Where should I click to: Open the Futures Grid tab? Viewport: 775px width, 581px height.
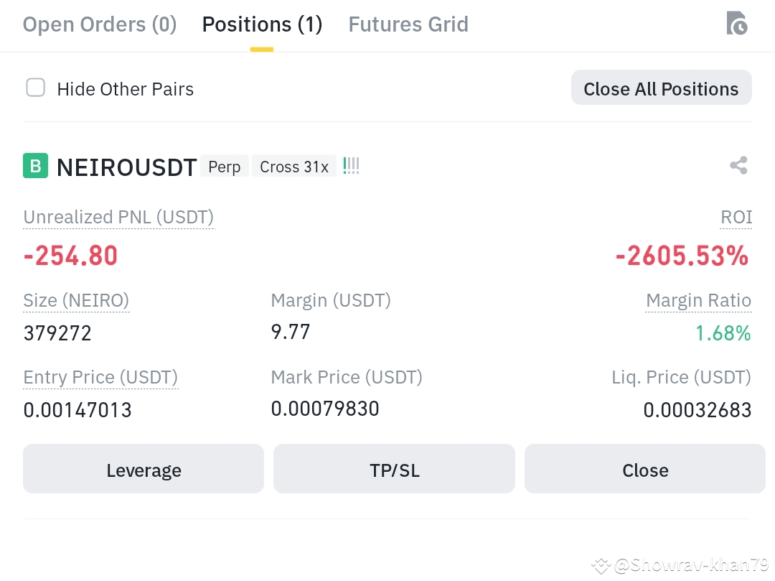408,24
